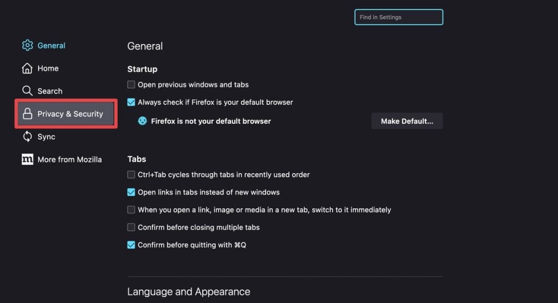Viewport: 558px width, 303px height.
Task: Focus the Find in Settings field
Action: [398, 17]
